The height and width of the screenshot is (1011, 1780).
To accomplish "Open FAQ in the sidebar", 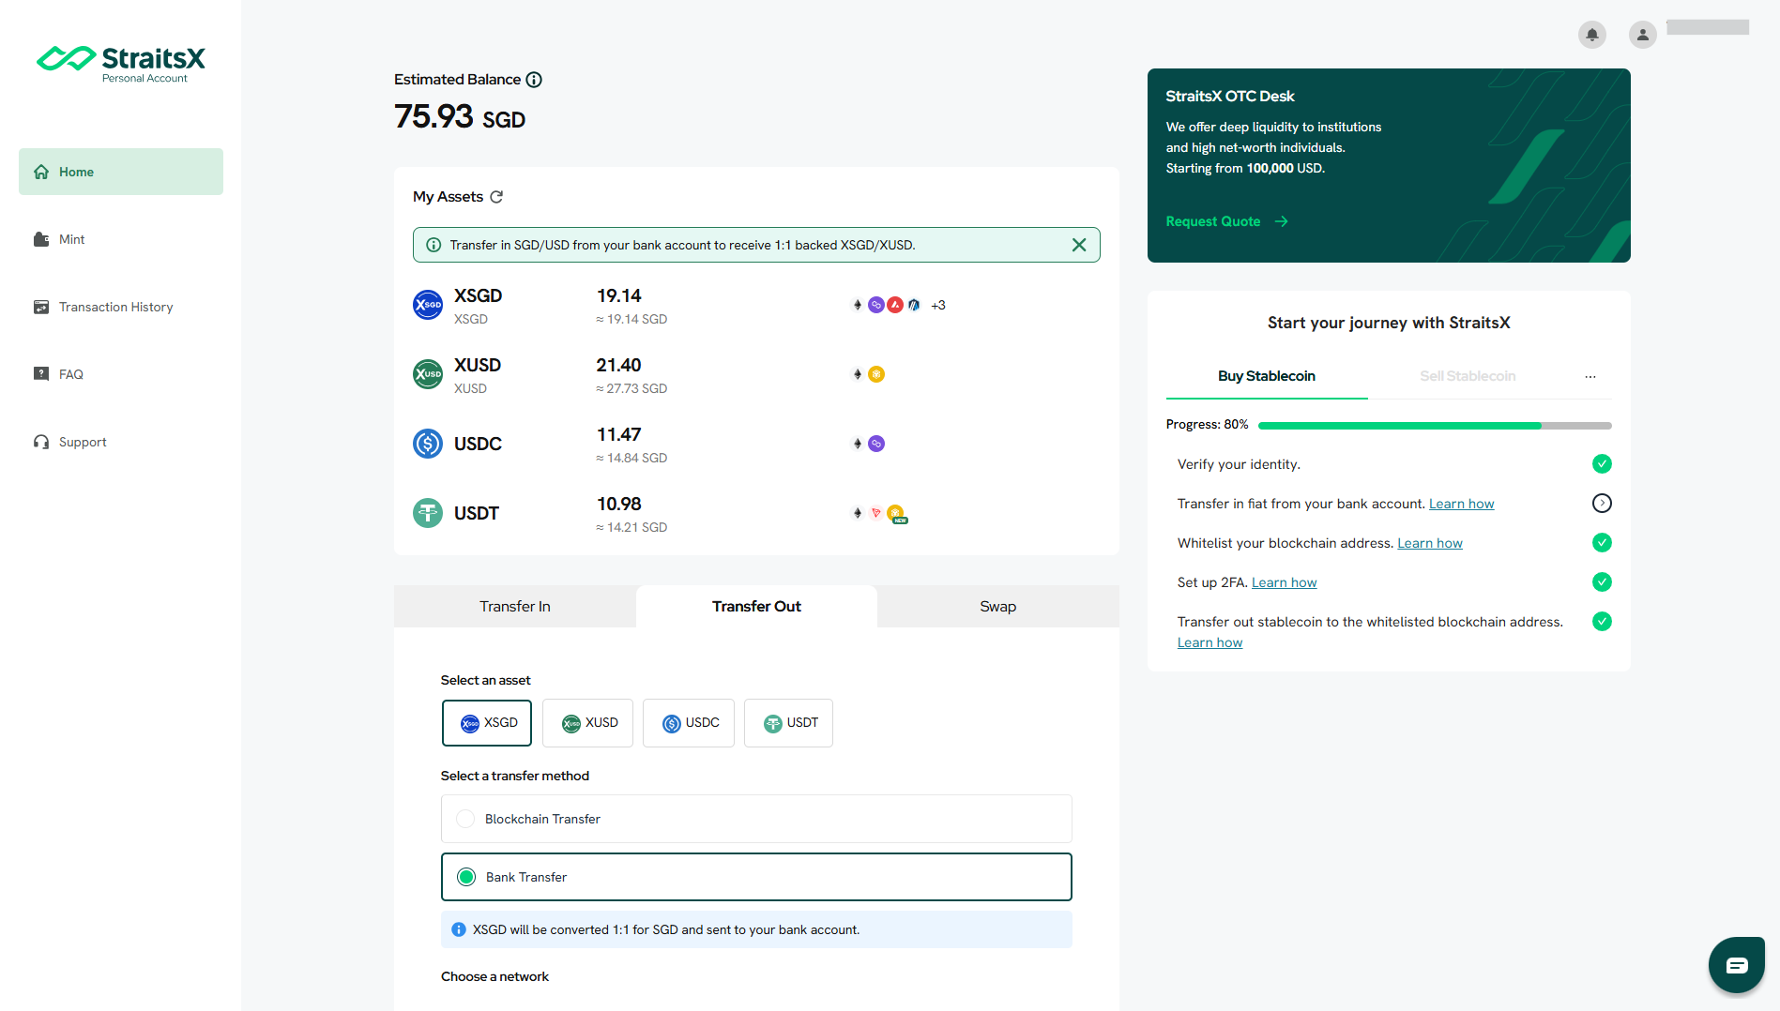I will [121, 374].
